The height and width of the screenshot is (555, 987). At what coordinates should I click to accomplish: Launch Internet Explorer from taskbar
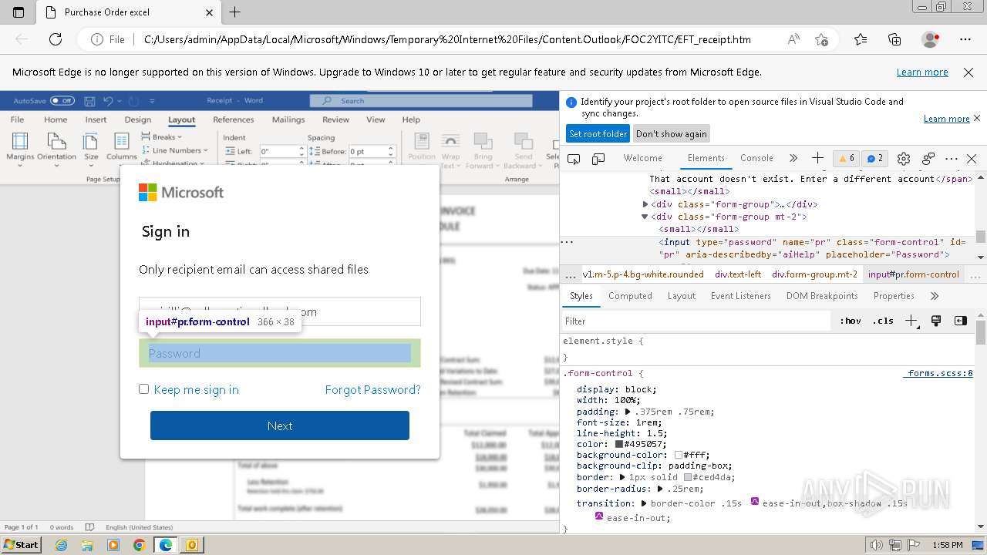click(x=62, y=545)
